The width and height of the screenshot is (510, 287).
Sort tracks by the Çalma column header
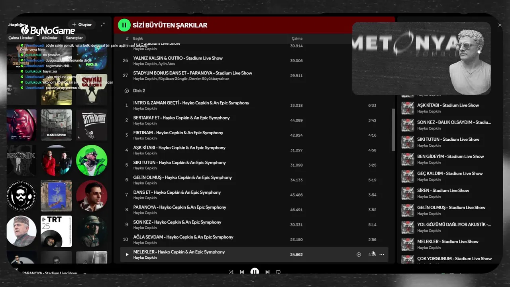coord(297,39)
